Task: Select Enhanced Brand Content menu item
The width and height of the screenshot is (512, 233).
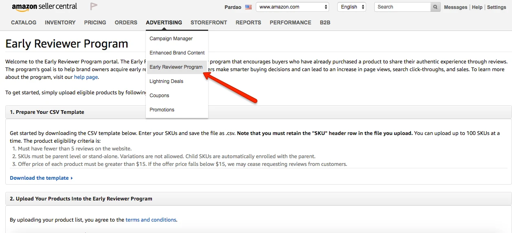Action: coord(177,53)
